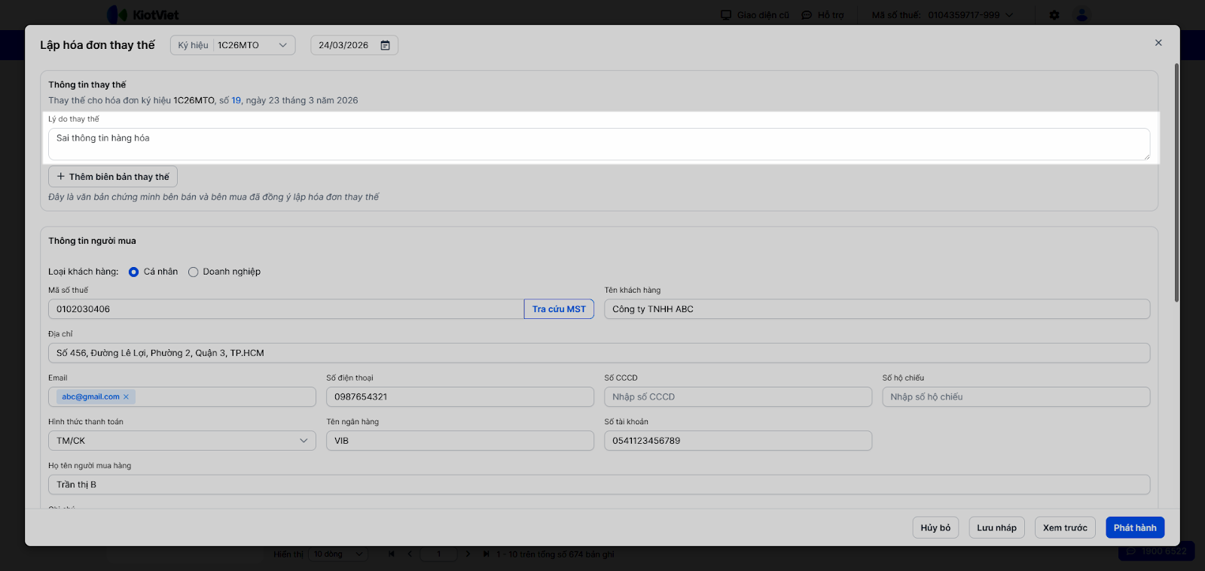Viewport: 1205px width, 571px height.
Task: Click the Hỗ trợ chat icon
Action: point(807,15)
